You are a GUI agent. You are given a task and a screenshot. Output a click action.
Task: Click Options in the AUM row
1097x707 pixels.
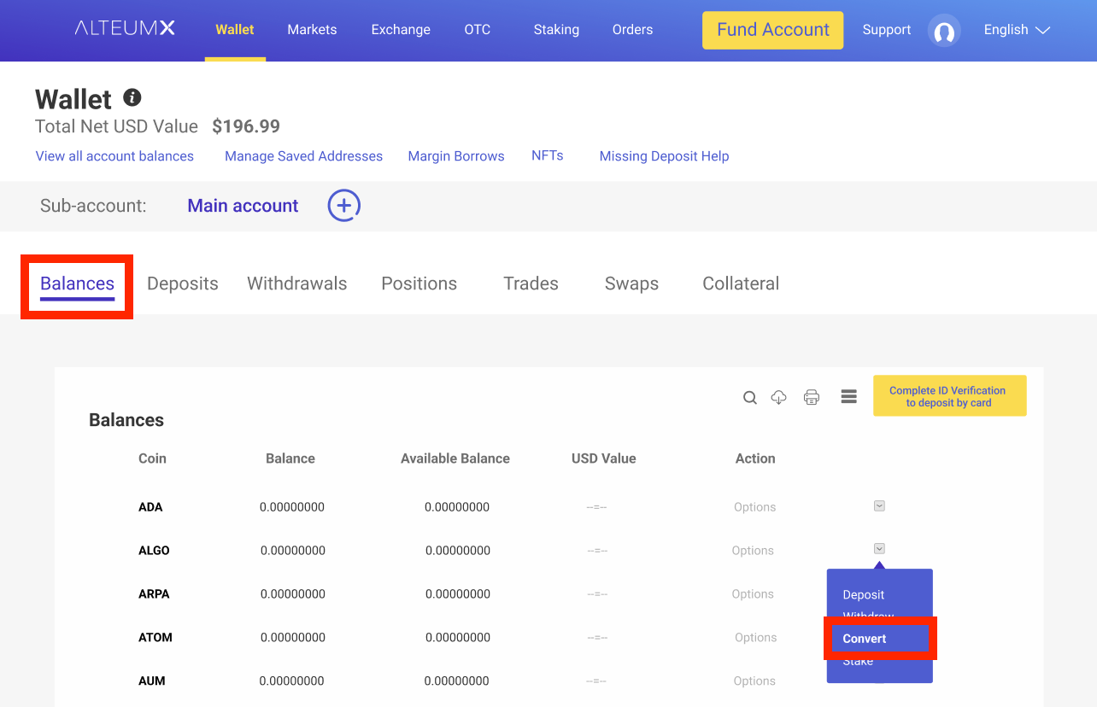point(754,681)
